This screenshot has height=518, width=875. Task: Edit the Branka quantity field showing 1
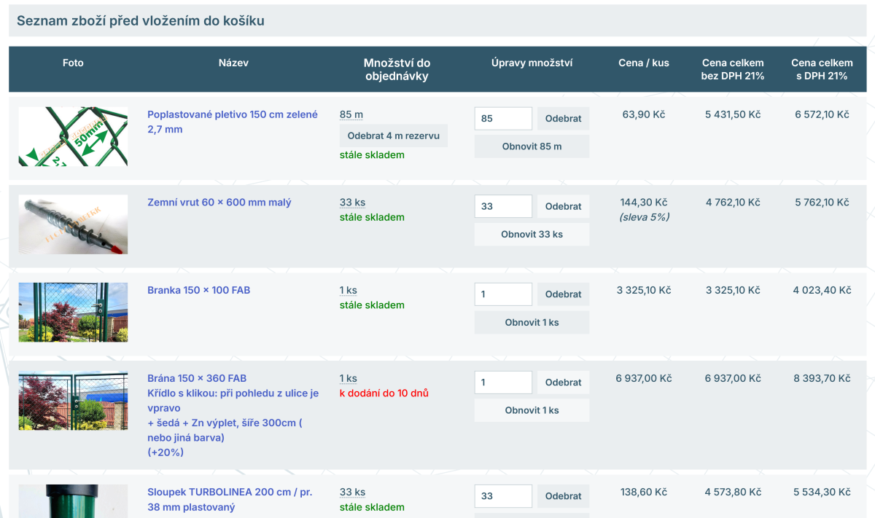point(503,294)
